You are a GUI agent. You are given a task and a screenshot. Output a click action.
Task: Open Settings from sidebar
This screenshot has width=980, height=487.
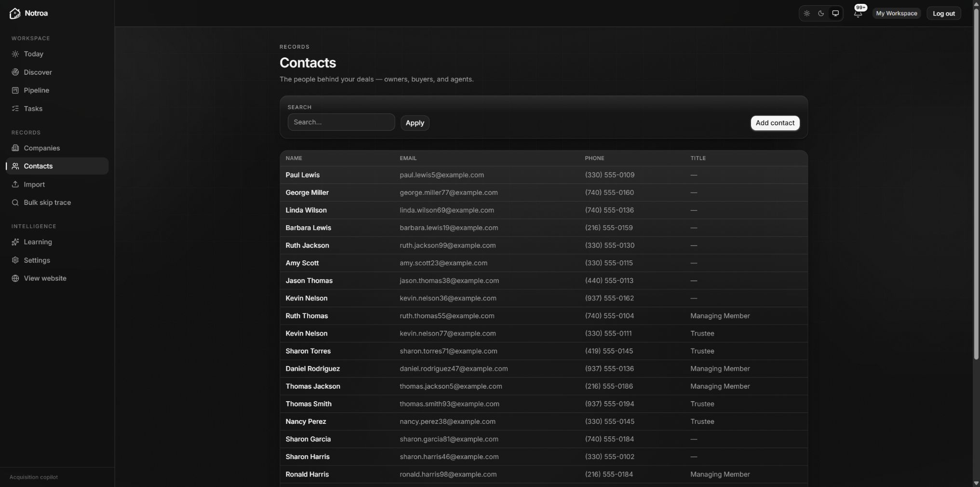57,260
